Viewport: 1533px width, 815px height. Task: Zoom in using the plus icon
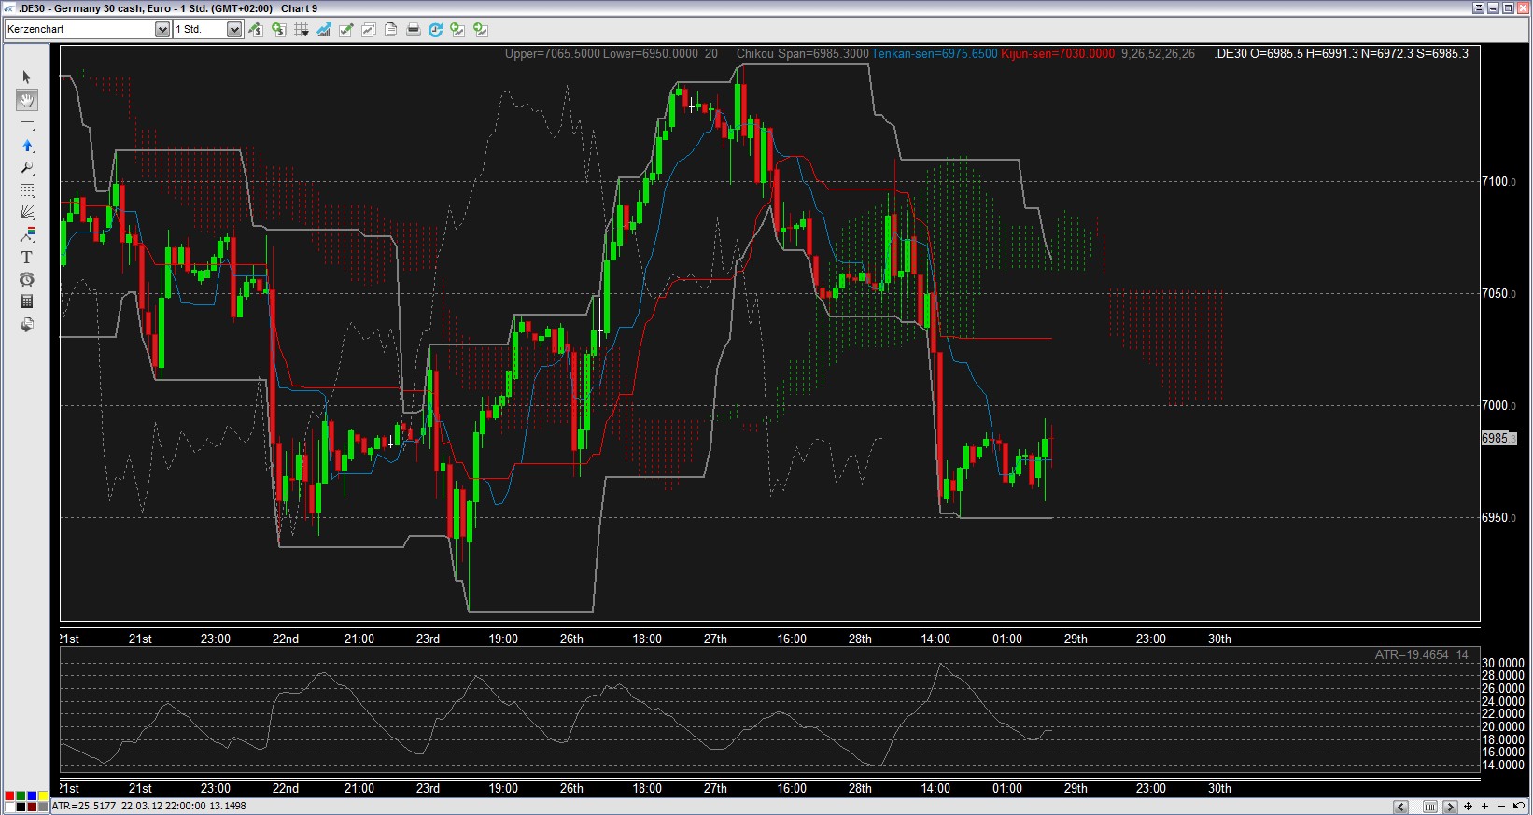pos(1484,807)
